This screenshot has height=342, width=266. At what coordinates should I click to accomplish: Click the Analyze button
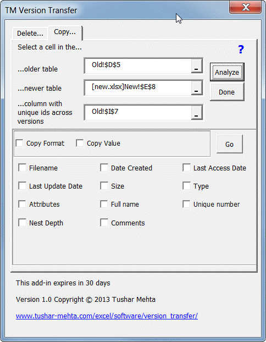click(227, 72)
